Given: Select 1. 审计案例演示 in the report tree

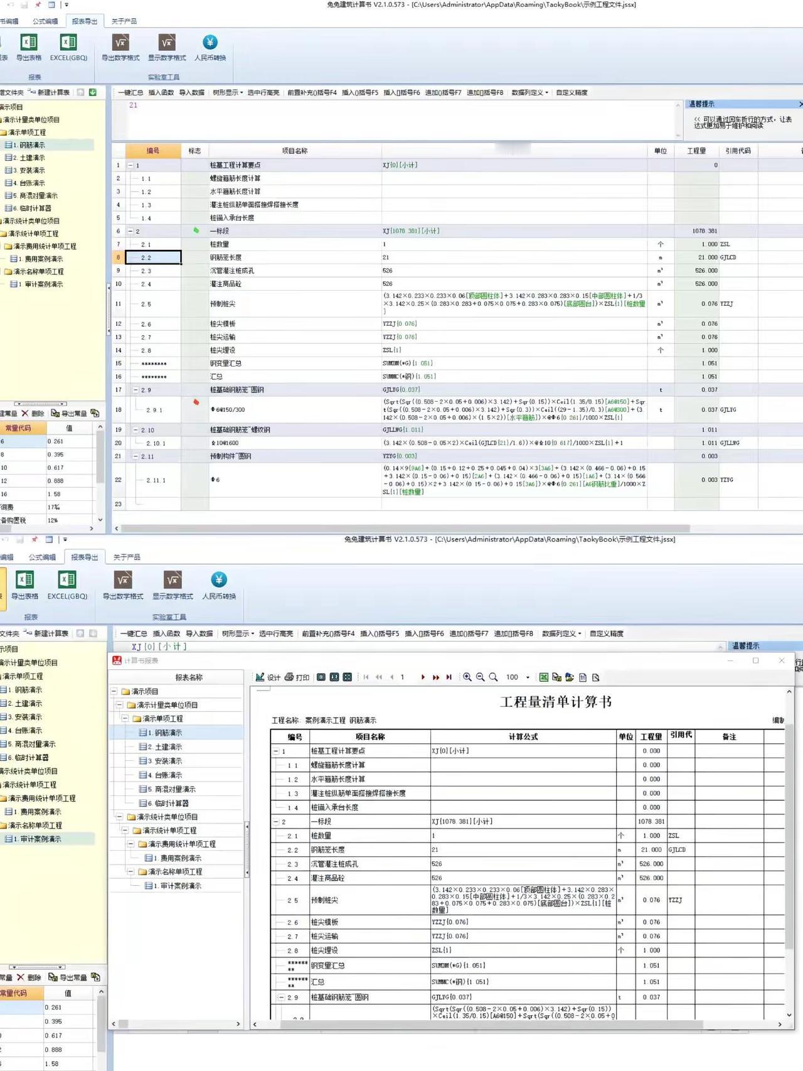Looking at the screenshot, I should tap(178, 886).
